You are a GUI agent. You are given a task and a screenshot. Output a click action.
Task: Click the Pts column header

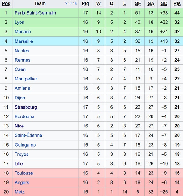(x=177, y=4)
